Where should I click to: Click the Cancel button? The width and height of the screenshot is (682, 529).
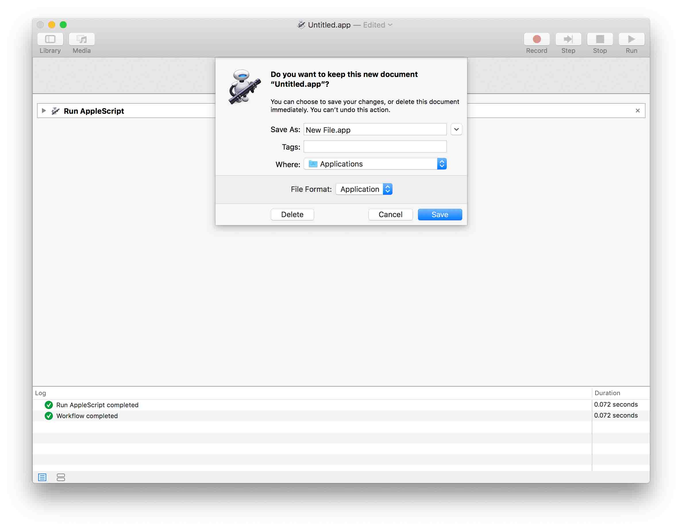(390, 215)
